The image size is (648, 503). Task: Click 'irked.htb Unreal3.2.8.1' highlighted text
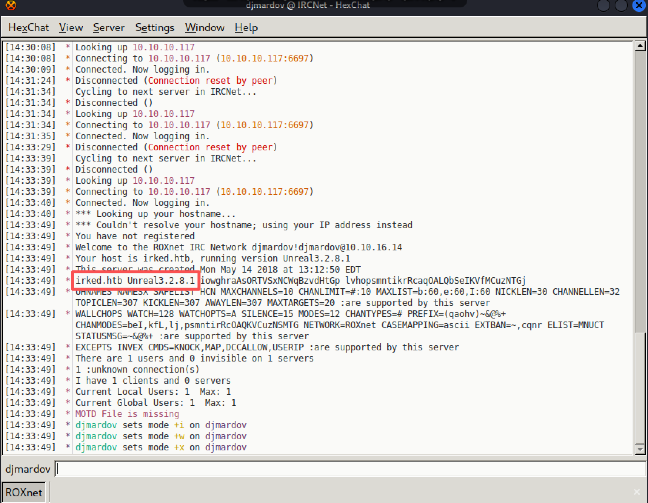tap(135, 280)
